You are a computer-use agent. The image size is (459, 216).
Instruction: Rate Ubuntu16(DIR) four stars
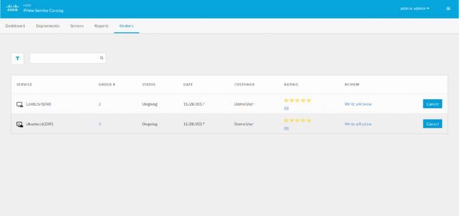303,121
